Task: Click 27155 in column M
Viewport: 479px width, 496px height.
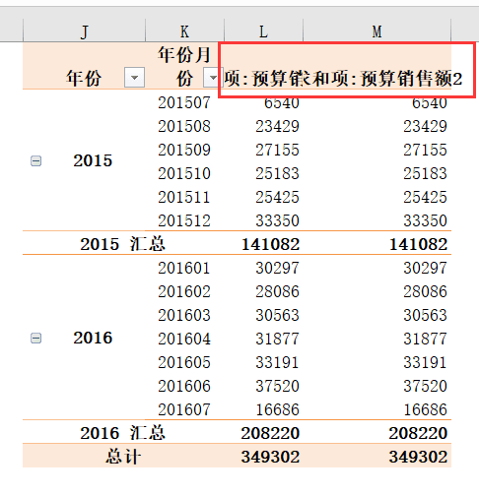Action: [426, 150]
